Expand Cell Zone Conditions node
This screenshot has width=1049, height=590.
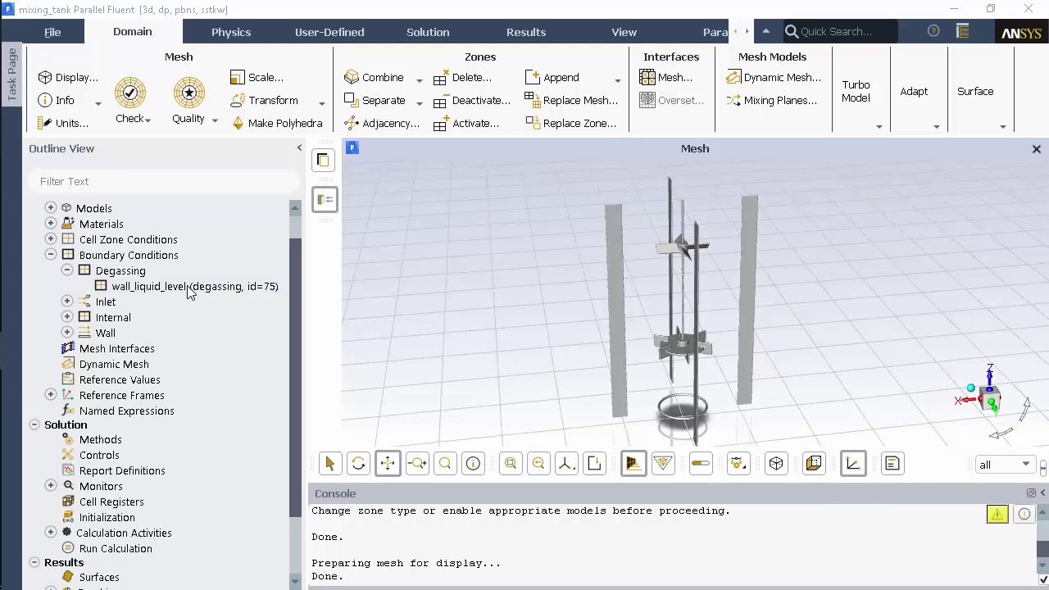point(51,239)
